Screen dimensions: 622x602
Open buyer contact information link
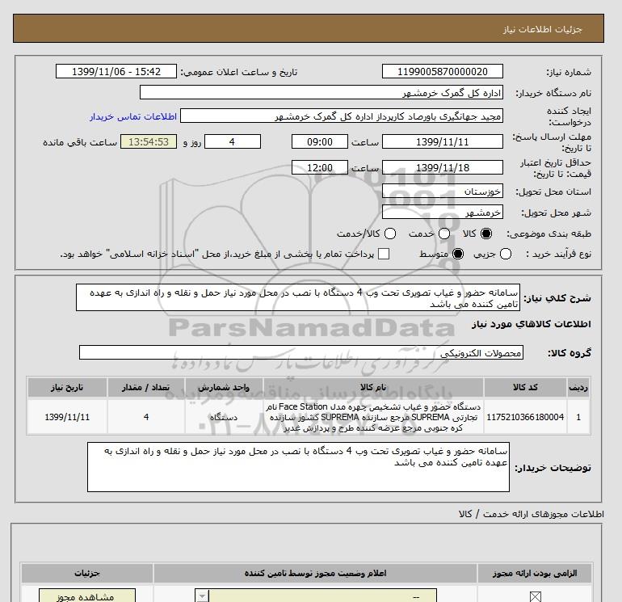click(x=133, y=116)
